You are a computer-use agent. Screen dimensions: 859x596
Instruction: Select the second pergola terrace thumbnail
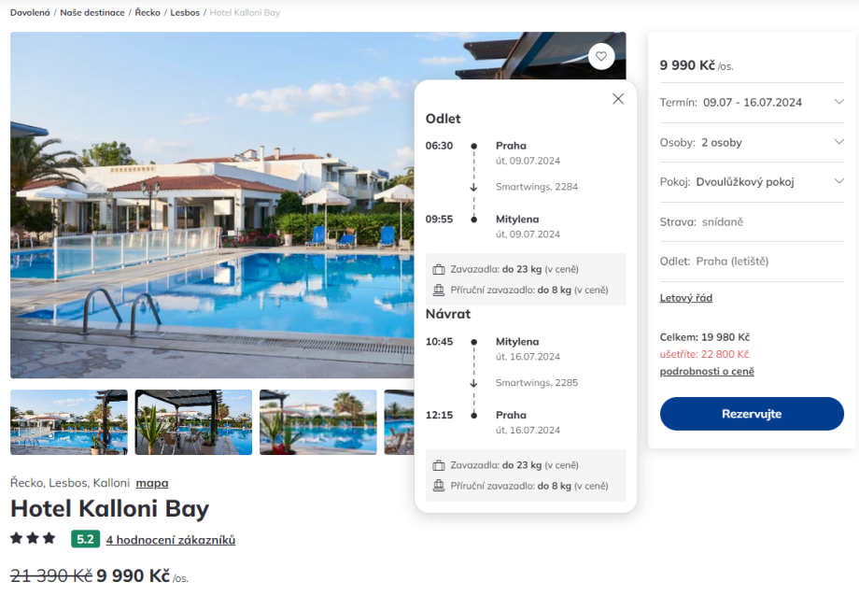[193, 422]
